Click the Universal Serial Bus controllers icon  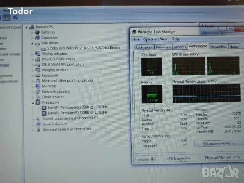pos(38,130)
